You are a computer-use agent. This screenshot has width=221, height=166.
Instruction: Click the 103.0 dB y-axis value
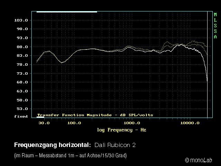pos(21,20)
